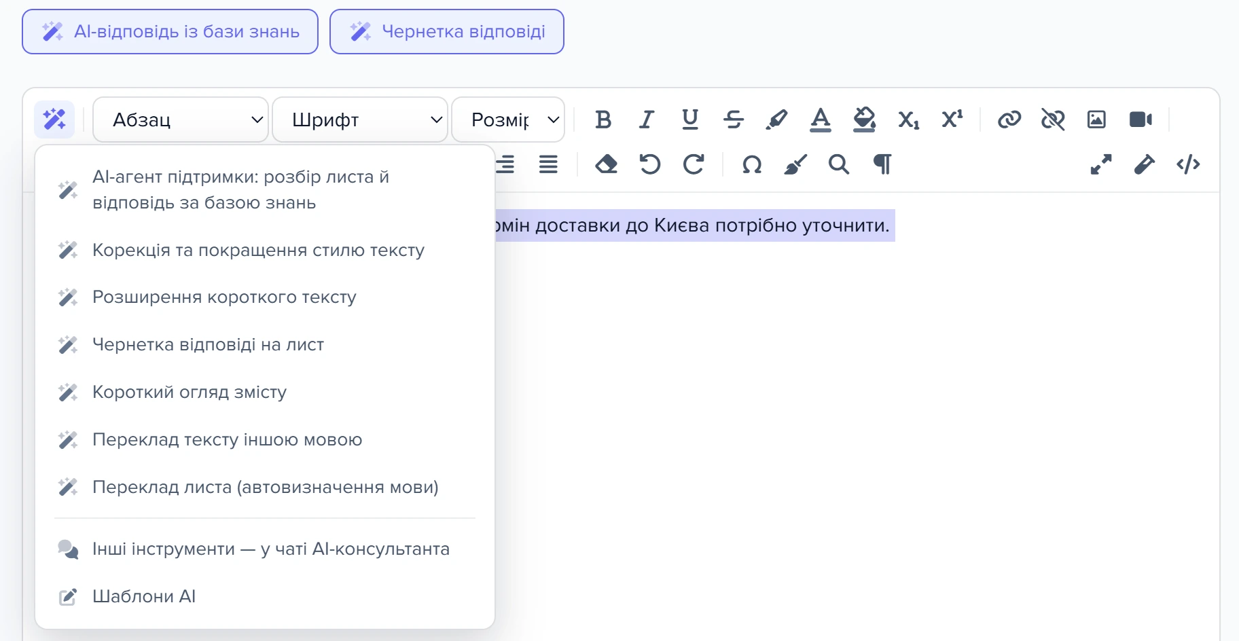The width and height of the screenshot is (1239, 641).
Task: Choose Переклад листа (автовизначення мови)
Action: tap(265, 487)
